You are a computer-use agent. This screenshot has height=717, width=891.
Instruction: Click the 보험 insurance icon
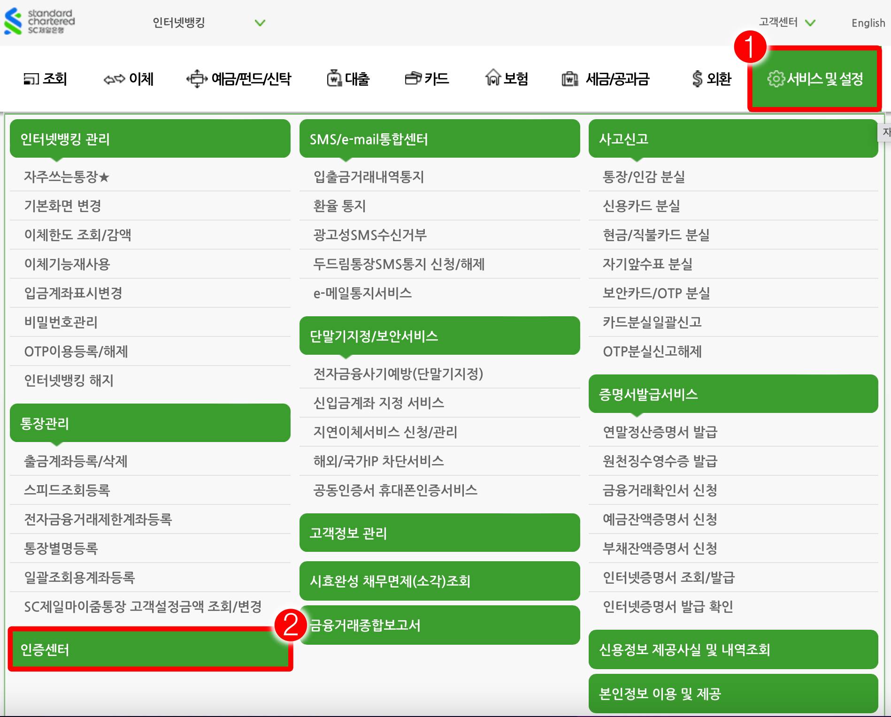(492, 79)
